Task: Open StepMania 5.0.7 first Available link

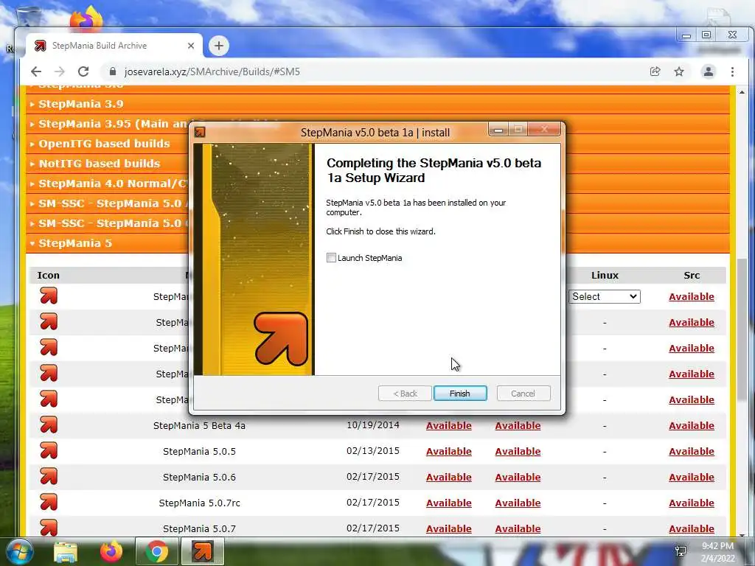Action: pyautogui.click(x=449, y=528)
